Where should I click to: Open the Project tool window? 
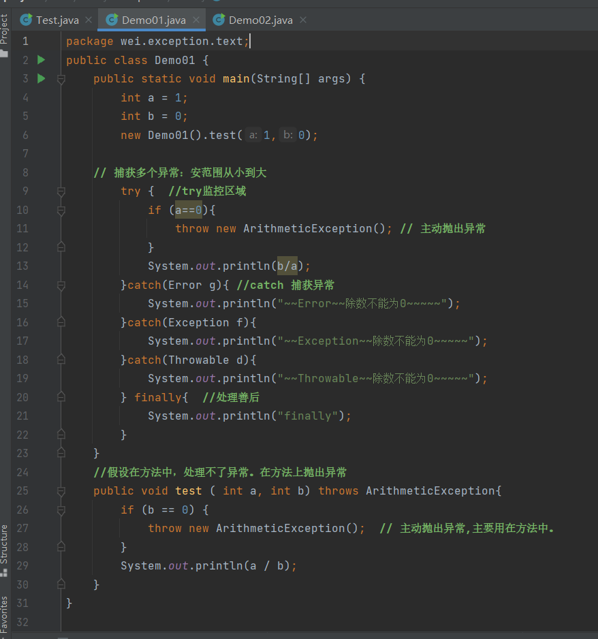pyautogui.click(x=4, y=29)
